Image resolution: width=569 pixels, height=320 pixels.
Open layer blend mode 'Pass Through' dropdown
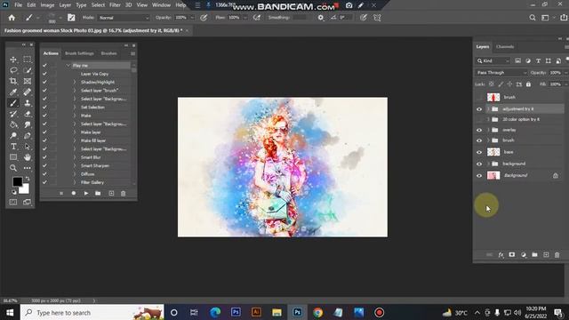click(x=501, y=73)
